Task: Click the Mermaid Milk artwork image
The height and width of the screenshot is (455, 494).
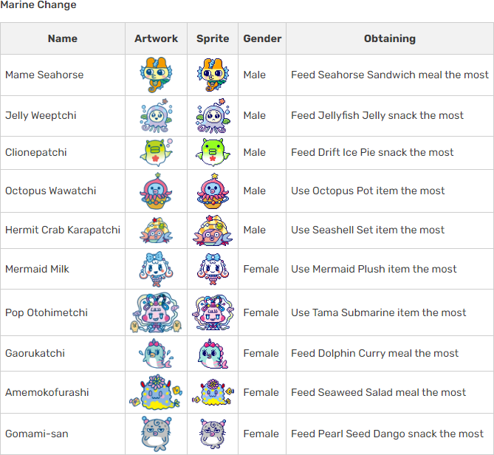Action: coord(156,269)
